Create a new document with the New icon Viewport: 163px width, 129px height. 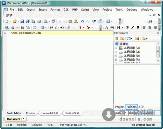[x=7, y=21]
